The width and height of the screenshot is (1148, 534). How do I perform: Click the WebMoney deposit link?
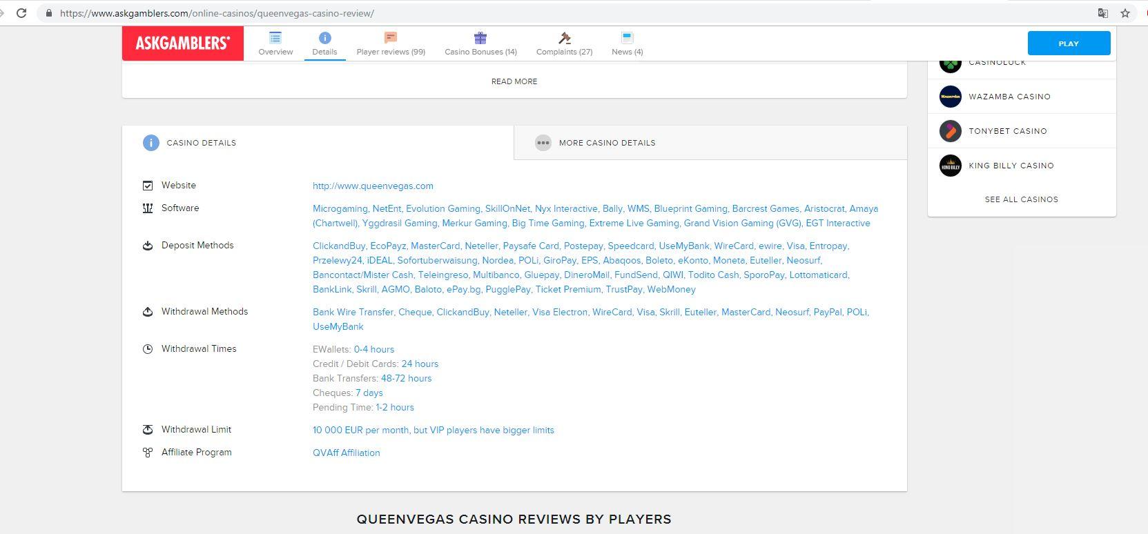(672, 289)
